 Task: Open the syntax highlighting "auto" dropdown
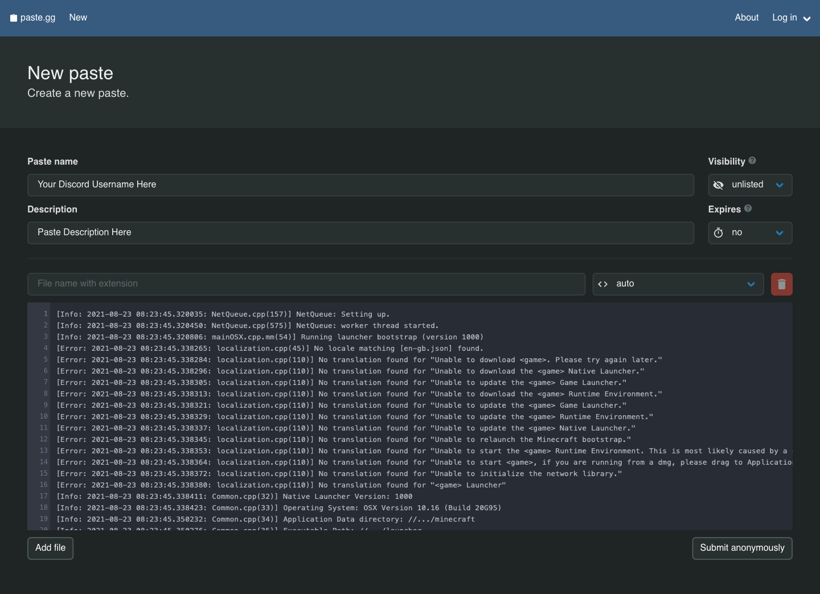678,284
